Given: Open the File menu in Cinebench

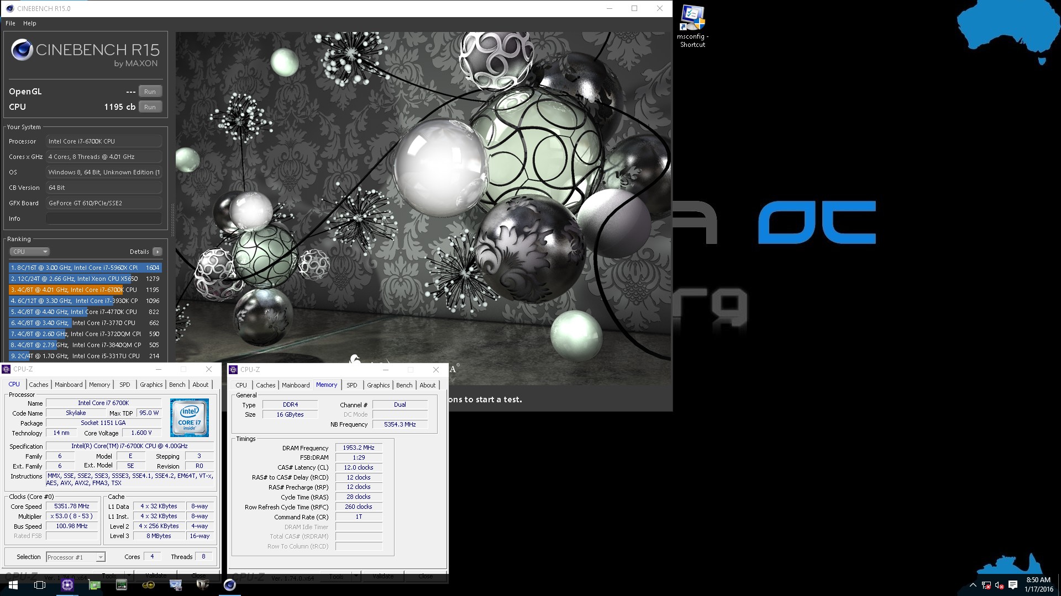Looking at the screenshot, I should (10, 23).
